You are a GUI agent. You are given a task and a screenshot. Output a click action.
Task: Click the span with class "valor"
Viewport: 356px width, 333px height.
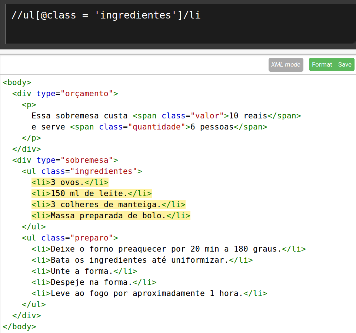pos(217,116)
